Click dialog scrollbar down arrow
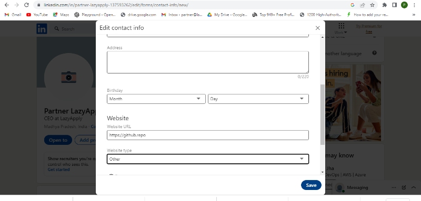Viewport: 421px width, 201px height. pyautogui.click(x=323, y=172)
